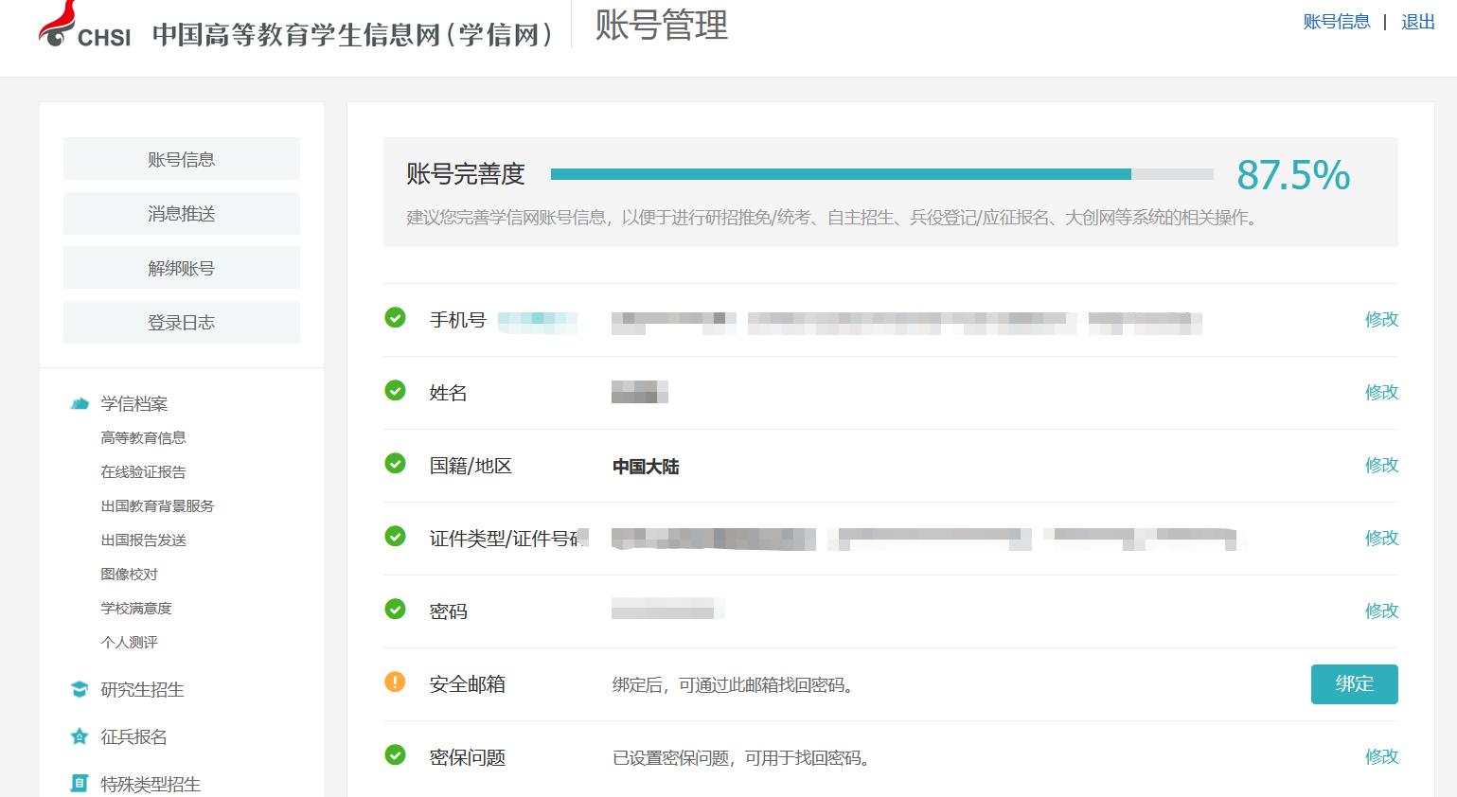Viewport: 1457px width, 797px height.
Task: Click the 特殊类型招生 document icon
Action: [x=78, y=783]
